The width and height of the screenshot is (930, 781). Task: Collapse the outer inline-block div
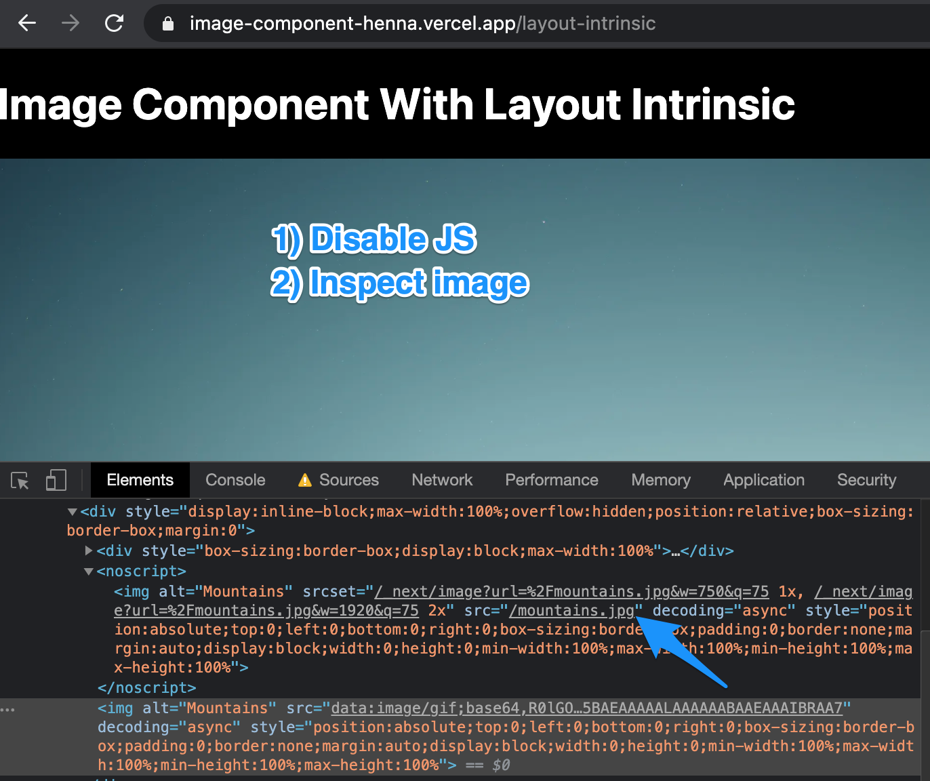72,512
